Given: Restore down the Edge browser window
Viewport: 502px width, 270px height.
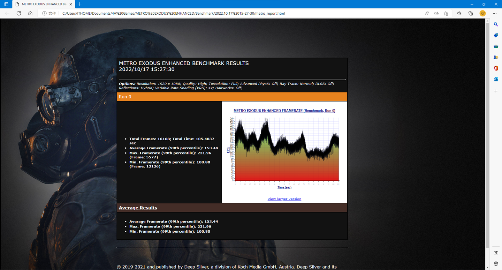Looking at the screenshot, I should pos(484,4).
